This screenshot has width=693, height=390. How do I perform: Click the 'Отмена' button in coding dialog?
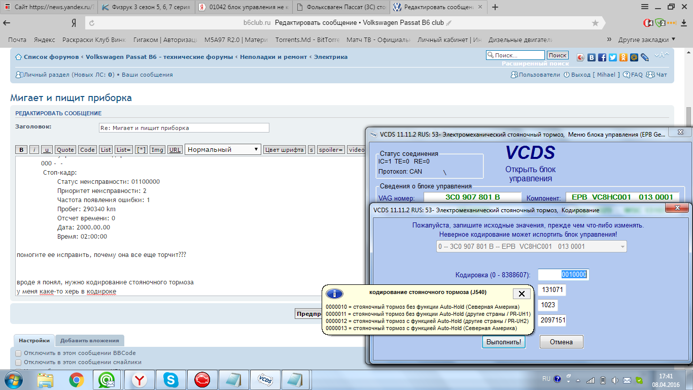(561, 342)
